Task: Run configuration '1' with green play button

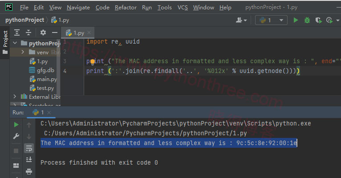Action: (x=296, y=20)
